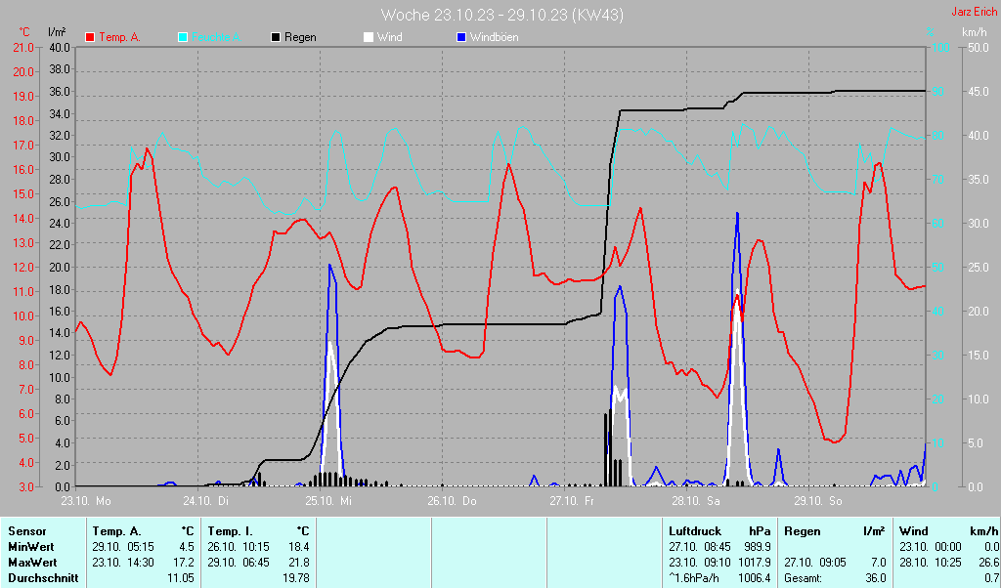Click the '28.10. Sa' date label
The height and width of the screenshot is (588, 1001).
tap(696, 501)
